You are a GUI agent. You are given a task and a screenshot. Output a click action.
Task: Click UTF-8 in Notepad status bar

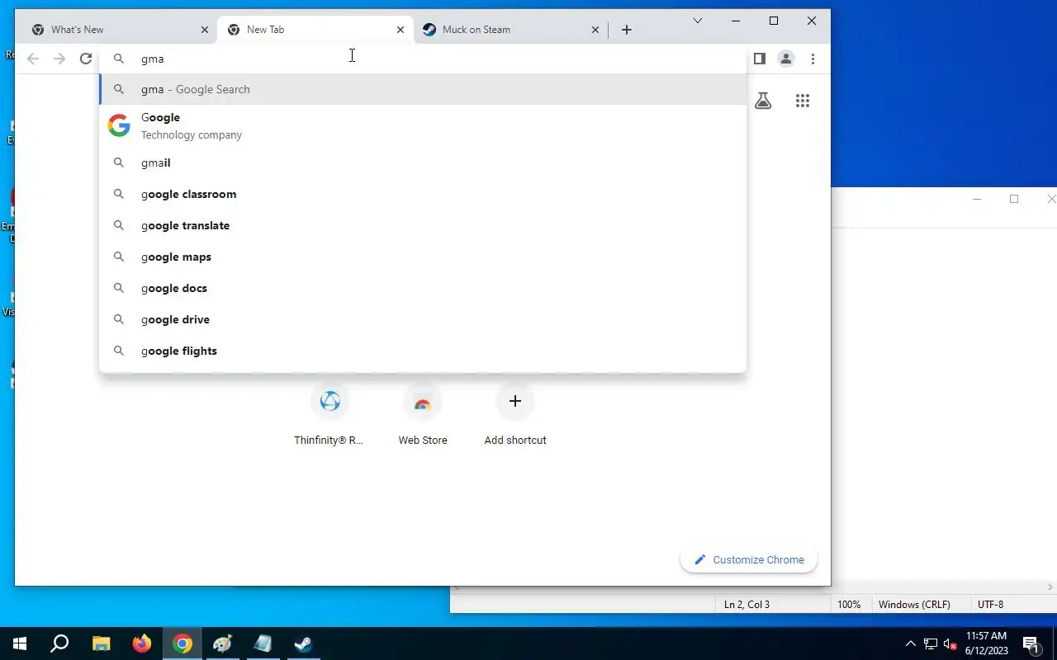(x=990, y=605)
